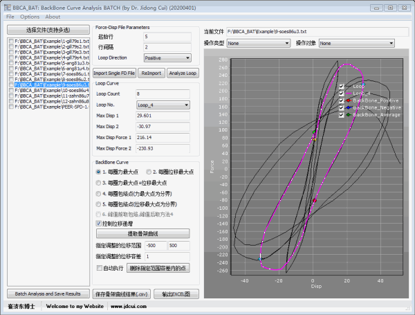Image resolution: width=415 pixels, height=315 pixels.
Task: Click the magenta Loop_4 legend line
Action: (x=349, y=93)
